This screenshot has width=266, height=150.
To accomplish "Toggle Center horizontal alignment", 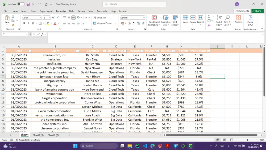I will coord(69,23).
